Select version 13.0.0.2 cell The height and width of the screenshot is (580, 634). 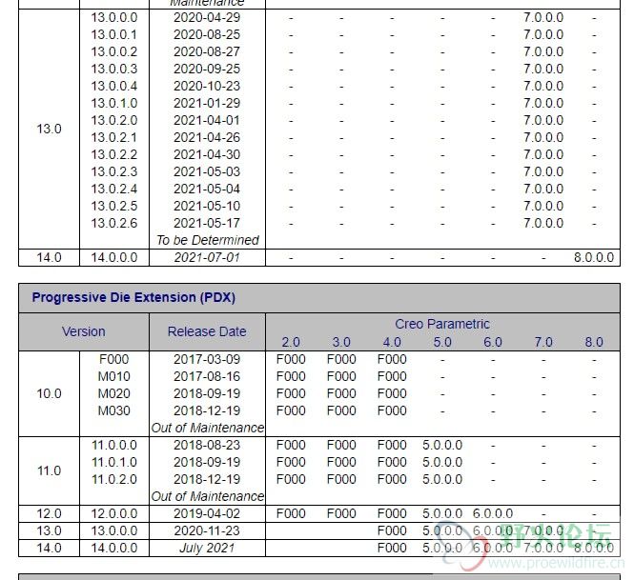click(114, 52)
